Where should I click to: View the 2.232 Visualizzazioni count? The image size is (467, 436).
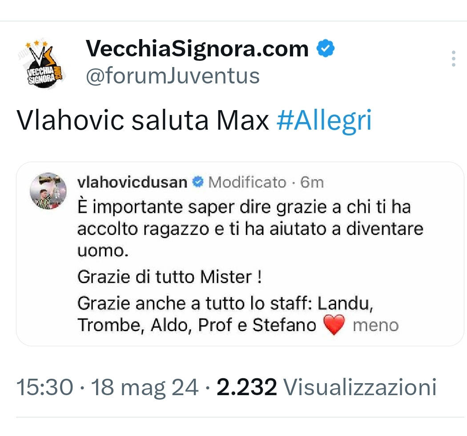click(326, 387)
